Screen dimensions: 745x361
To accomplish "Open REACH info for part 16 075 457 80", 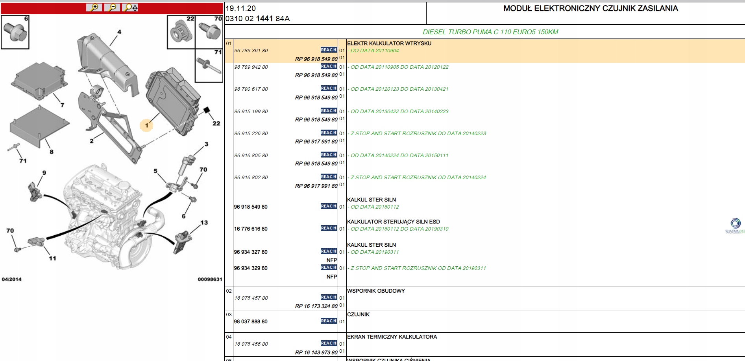I will click(x=329, y=297).
